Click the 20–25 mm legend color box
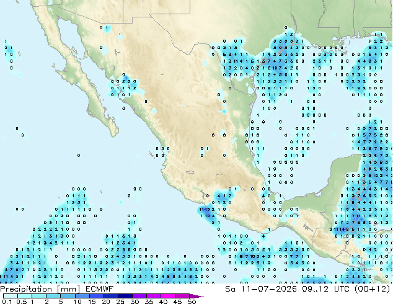 [x=110, y=296]
